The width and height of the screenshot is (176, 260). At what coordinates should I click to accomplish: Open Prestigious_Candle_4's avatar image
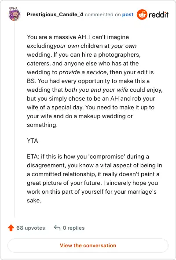tap(15, 14)
